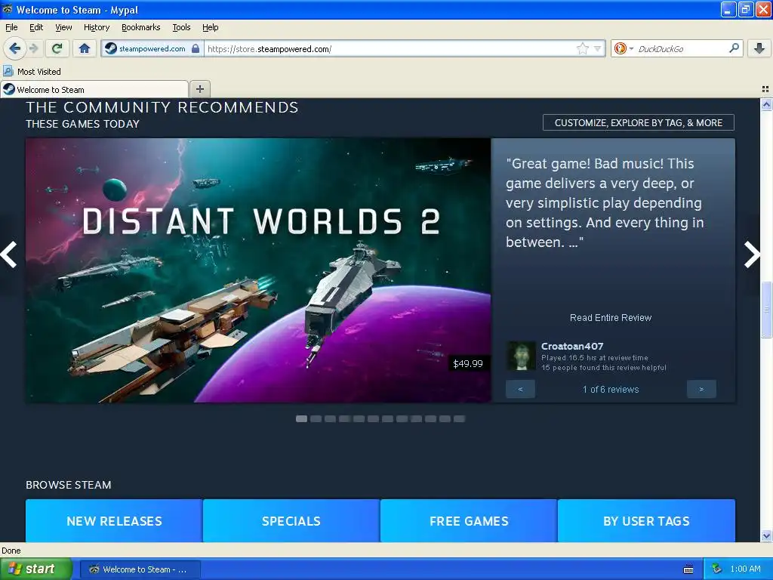This screenshot has height=580, width=773.
Task: Select the last carousel page dot
Action: [459, 418]
